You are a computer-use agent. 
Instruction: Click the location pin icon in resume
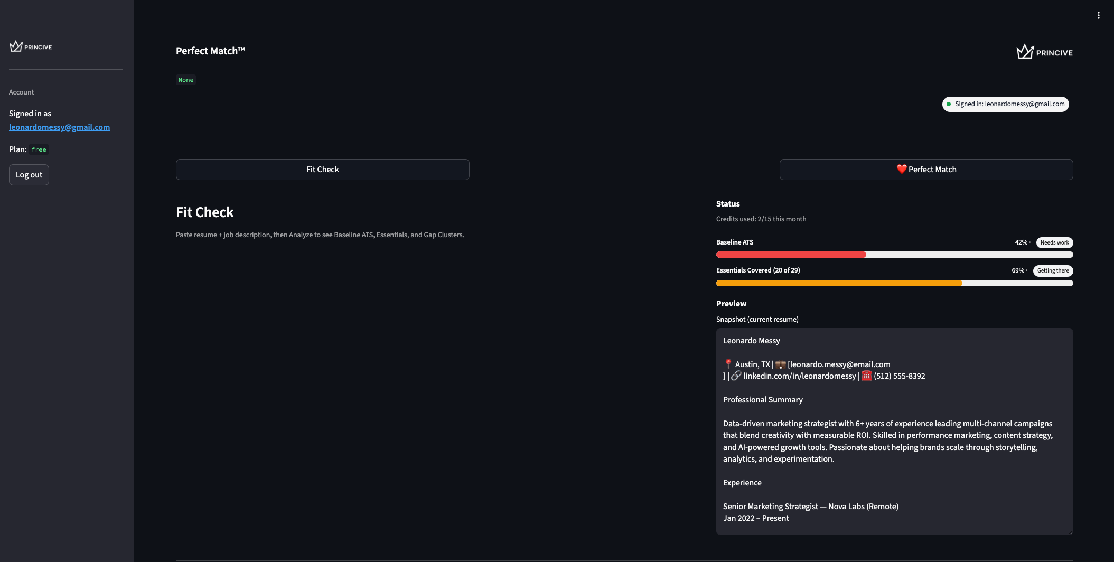728,364
